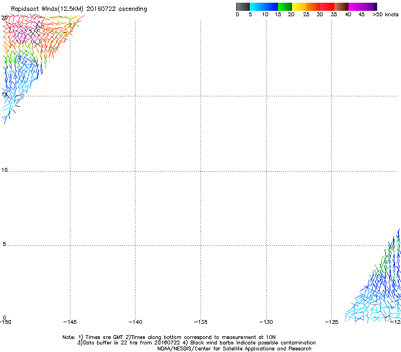Click the longitude label '-145'
Image resolution: width=401 pixels, height=352 pixels.
pyautogui.click(x=70, y=322)
